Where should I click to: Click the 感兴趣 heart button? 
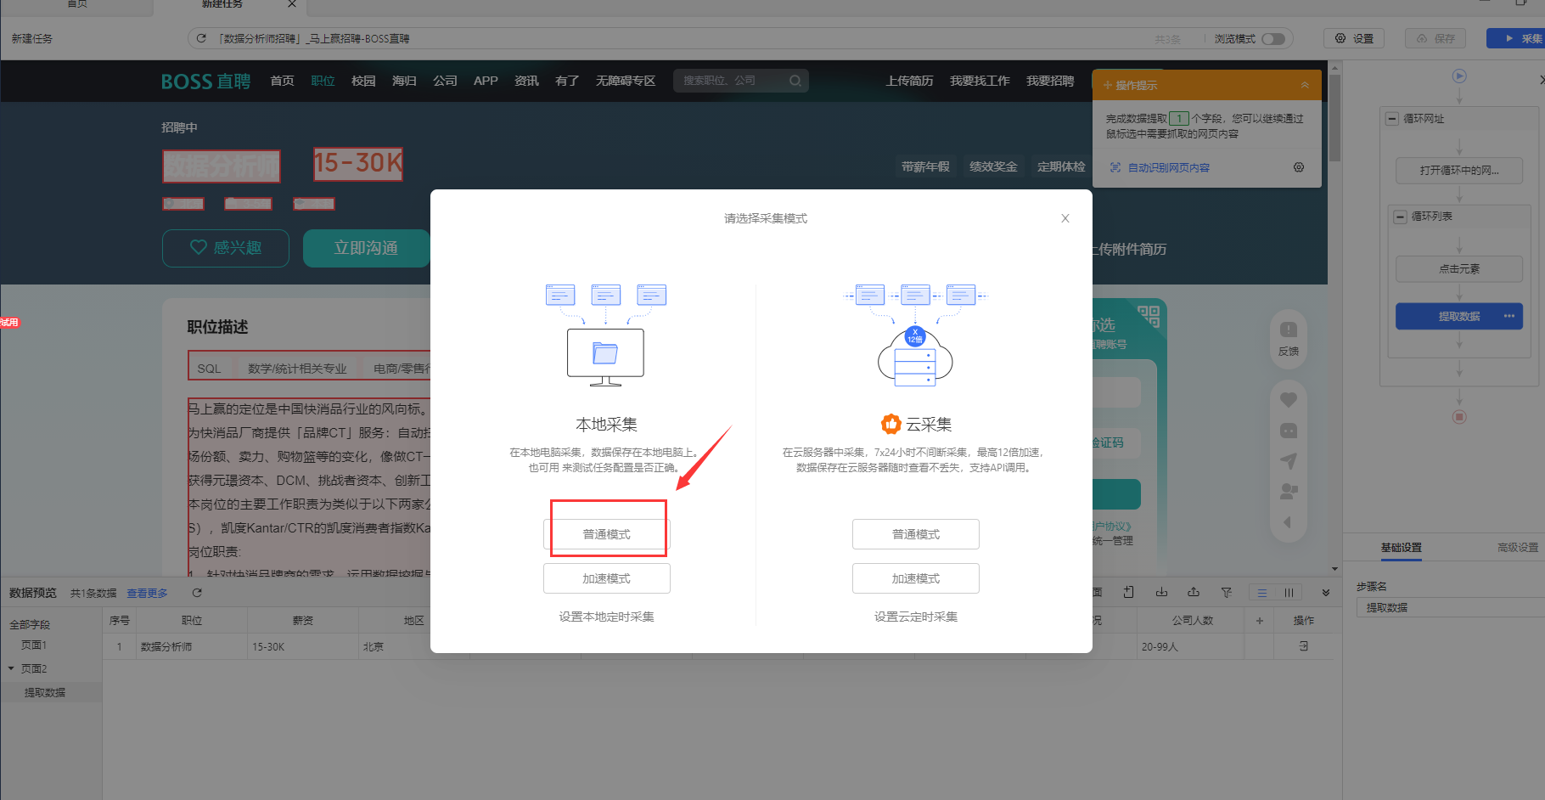226,248
